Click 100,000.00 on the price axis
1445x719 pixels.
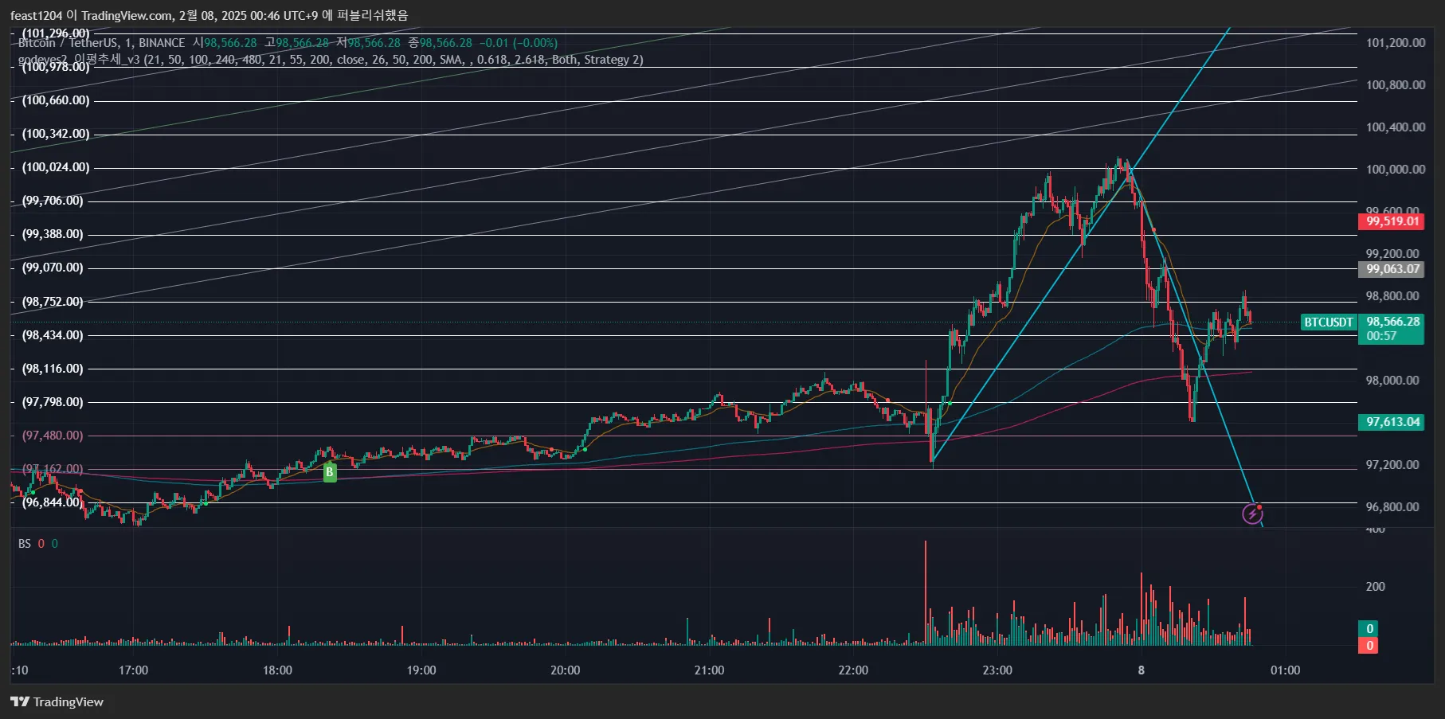coord(1395,170)
